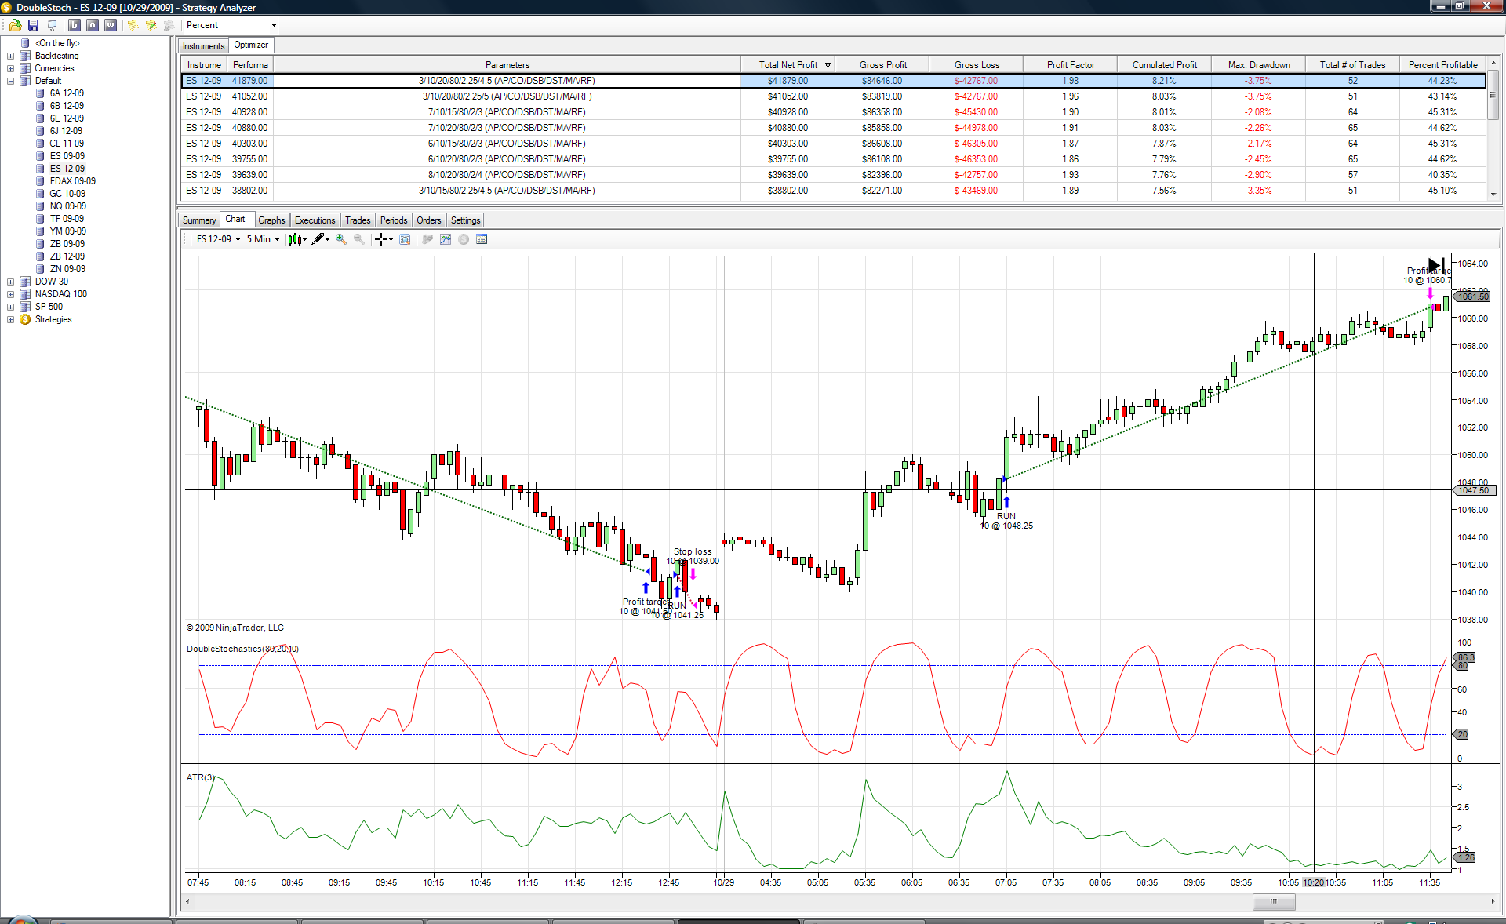The image size is (1506, 924).
Task: Expand the Backtesting tree node
Action: (10, 56)
